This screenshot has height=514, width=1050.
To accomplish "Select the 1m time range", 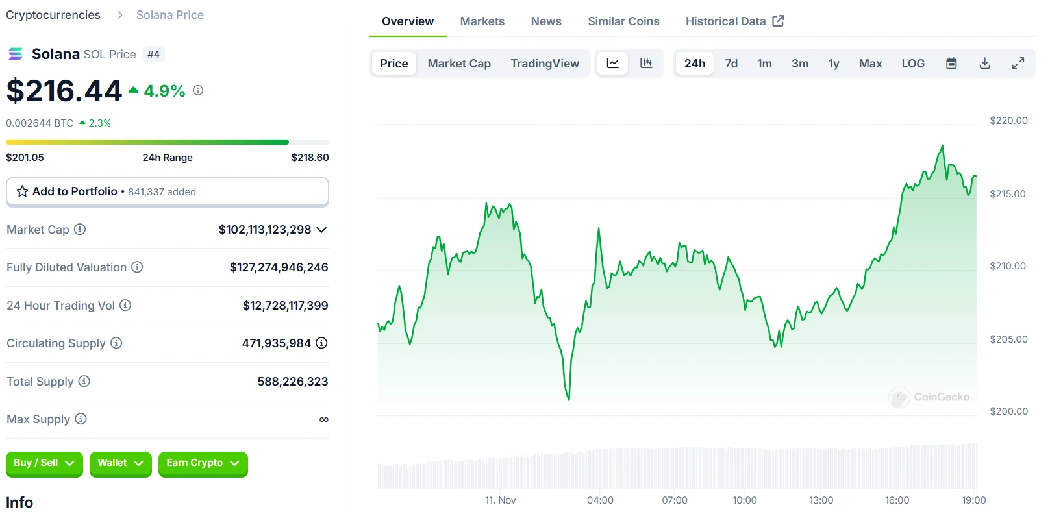I will [764, 63].
